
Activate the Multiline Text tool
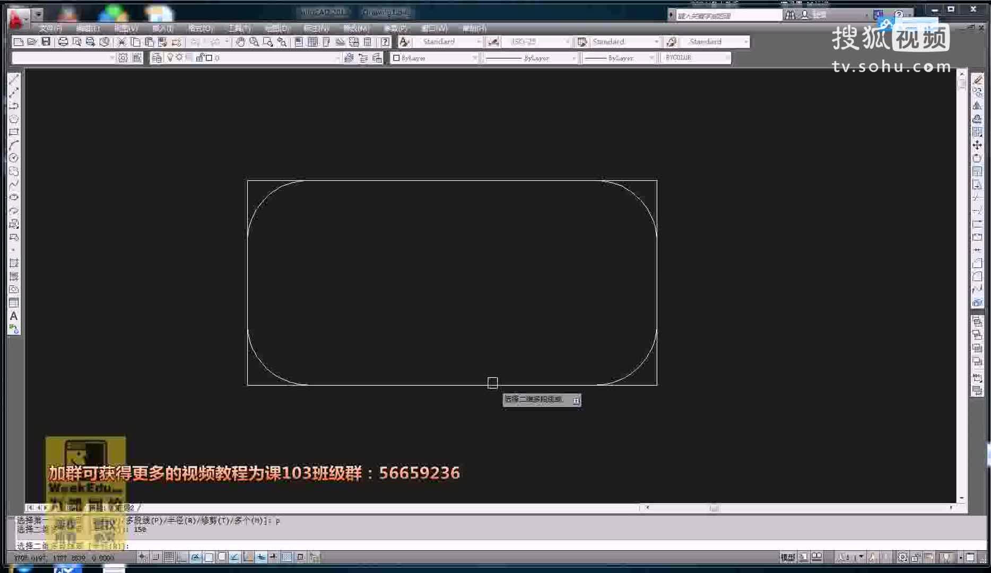14,317
